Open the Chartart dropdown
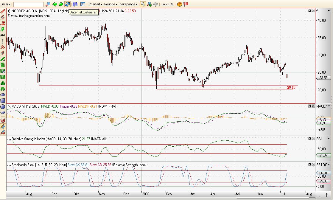 point(95,4)
